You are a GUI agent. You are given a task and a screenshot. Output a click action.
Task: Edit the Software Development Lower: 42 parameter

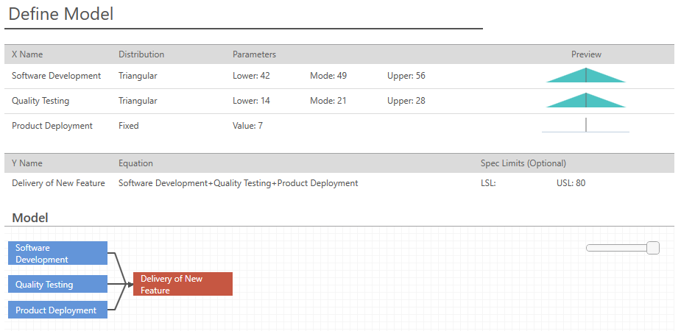tap(251, 76)
